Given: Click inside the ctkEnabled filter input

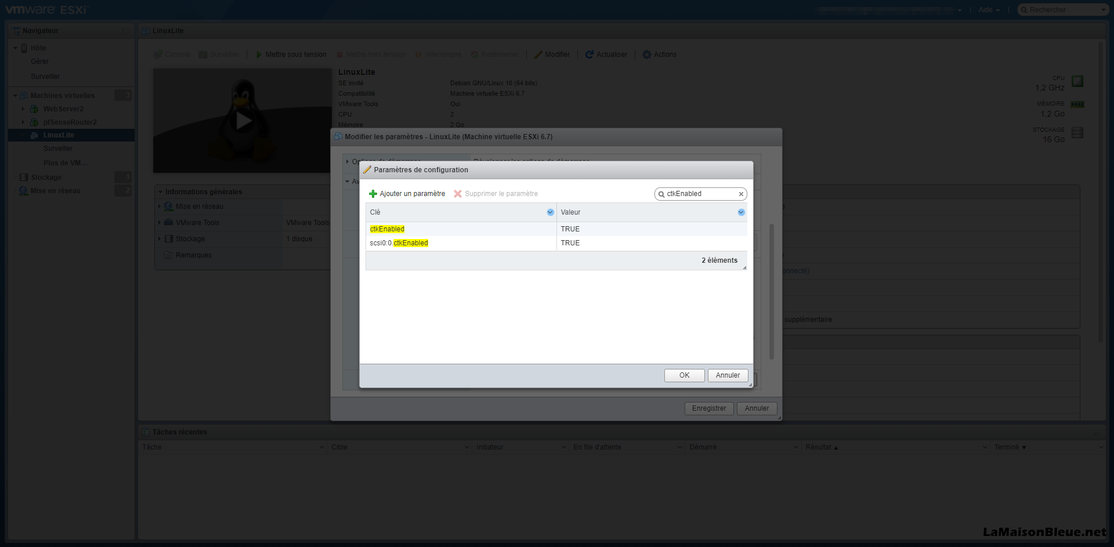Looking at the screenshot, I should pos(700,194).
